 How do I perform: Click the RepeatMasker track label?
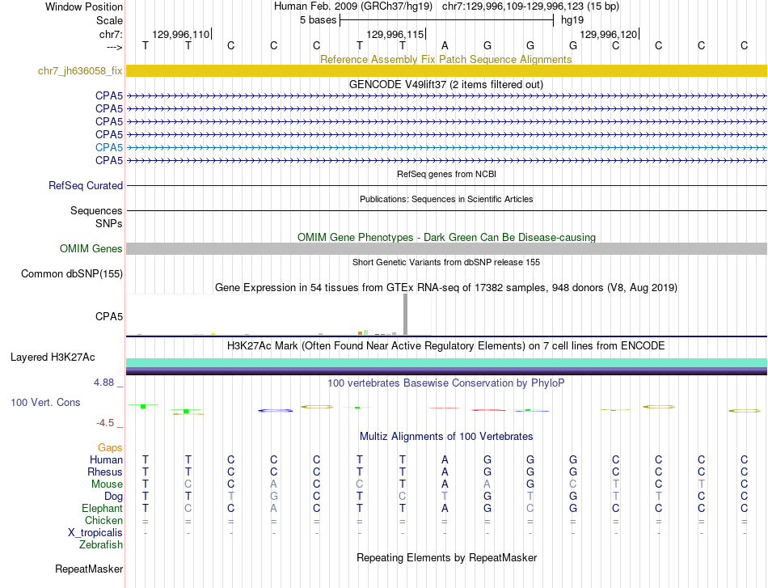(89, 569)
